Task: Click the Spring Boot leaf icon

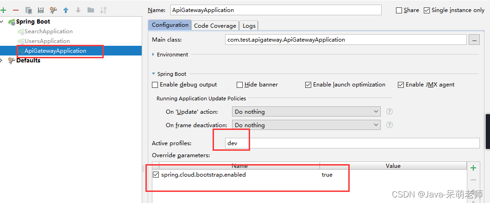Action: coord(12,22)
